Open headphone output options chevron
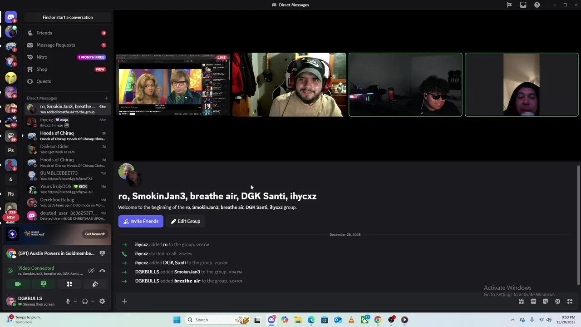This screenshot has height=327, width=581. tap(93, 301)
